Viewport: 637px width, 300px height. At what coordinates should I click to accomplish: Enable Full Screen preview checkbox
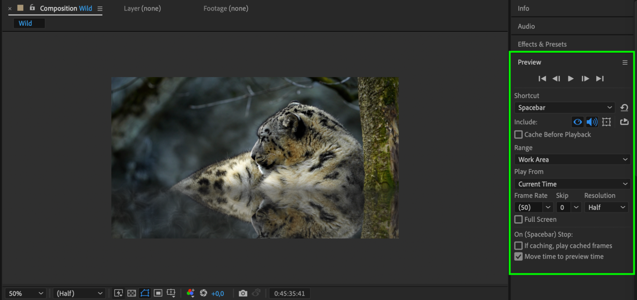(x=518, y=220)
